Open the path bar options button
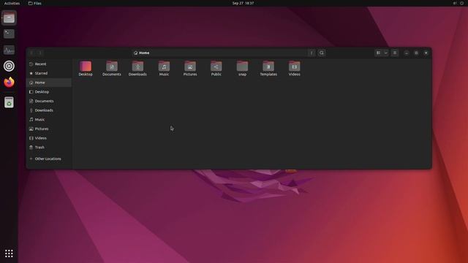Viewport: 468px width, 263px height. point(312,53)
